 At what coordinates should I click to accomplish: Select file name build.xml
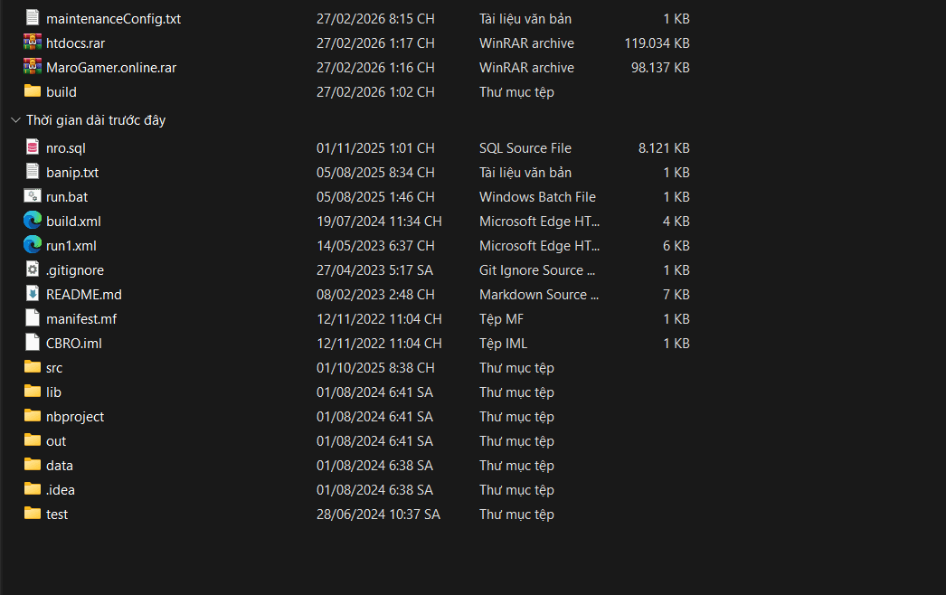pos(73,222)
